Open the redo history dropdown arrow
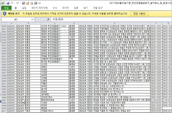 [x=20, y=3]
